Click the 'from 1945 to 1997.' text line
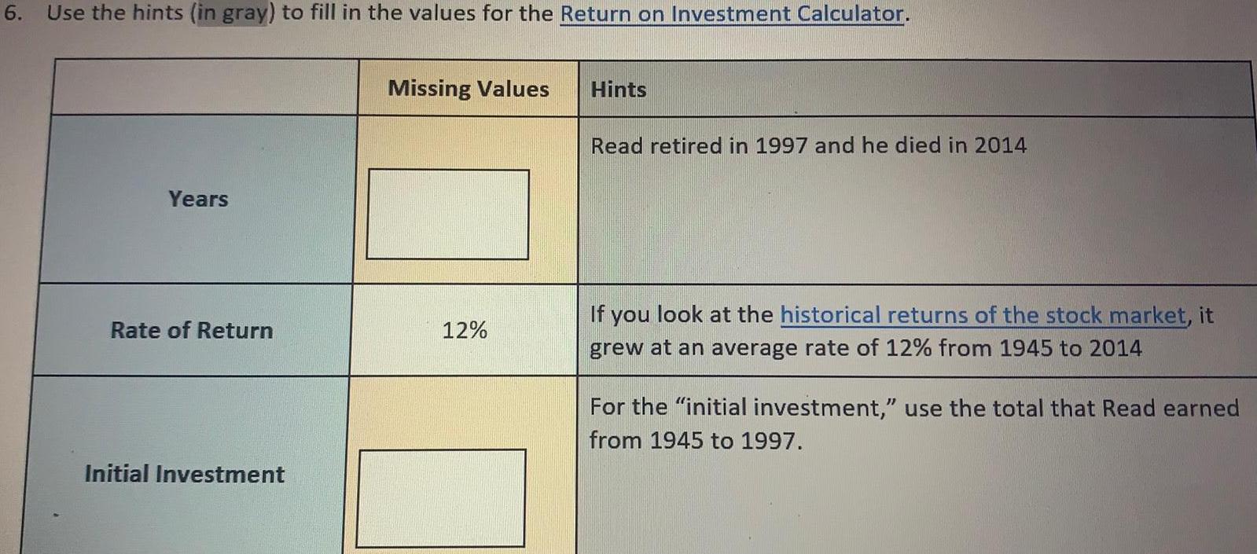The height and width of the screenshot is (554, 1257). [696, 440]
